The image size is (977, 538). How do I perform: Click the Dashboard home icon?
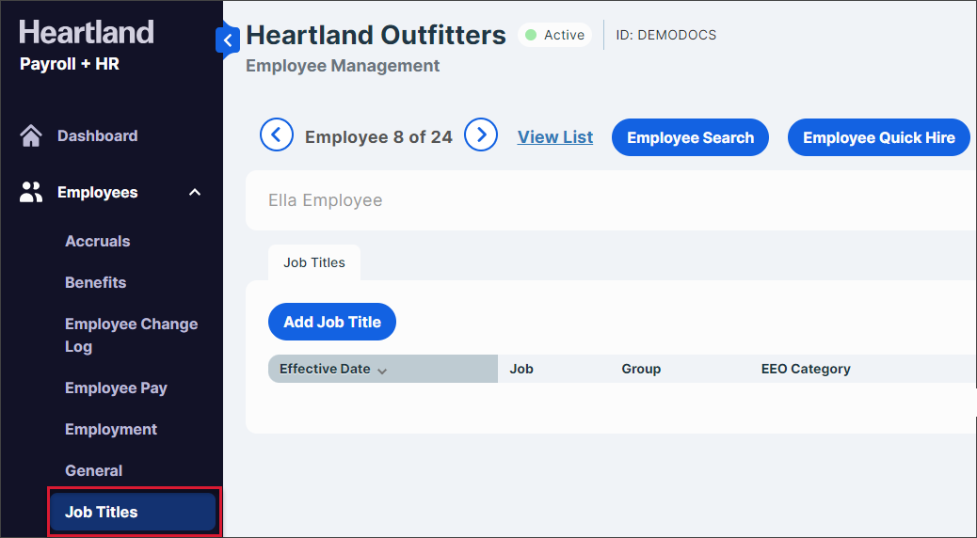coord(31,136)
